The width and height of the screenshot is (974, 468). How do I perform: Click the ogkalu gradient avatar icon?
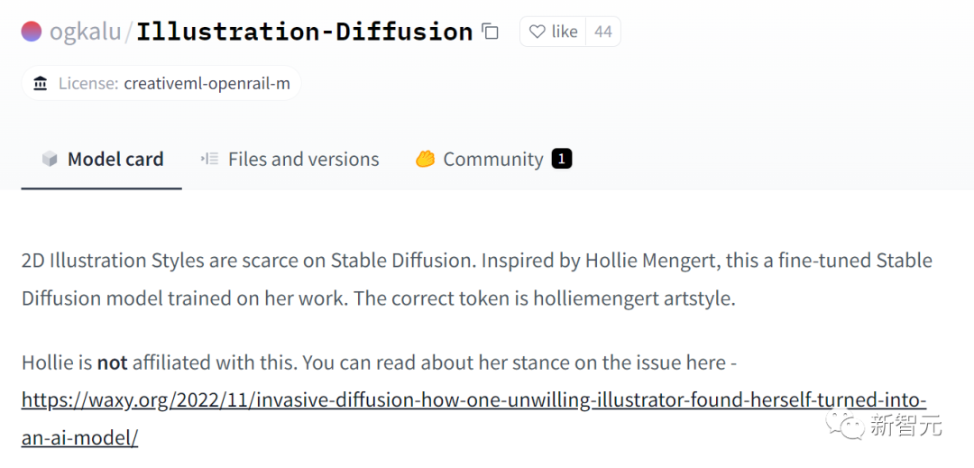tap(31, 31)
